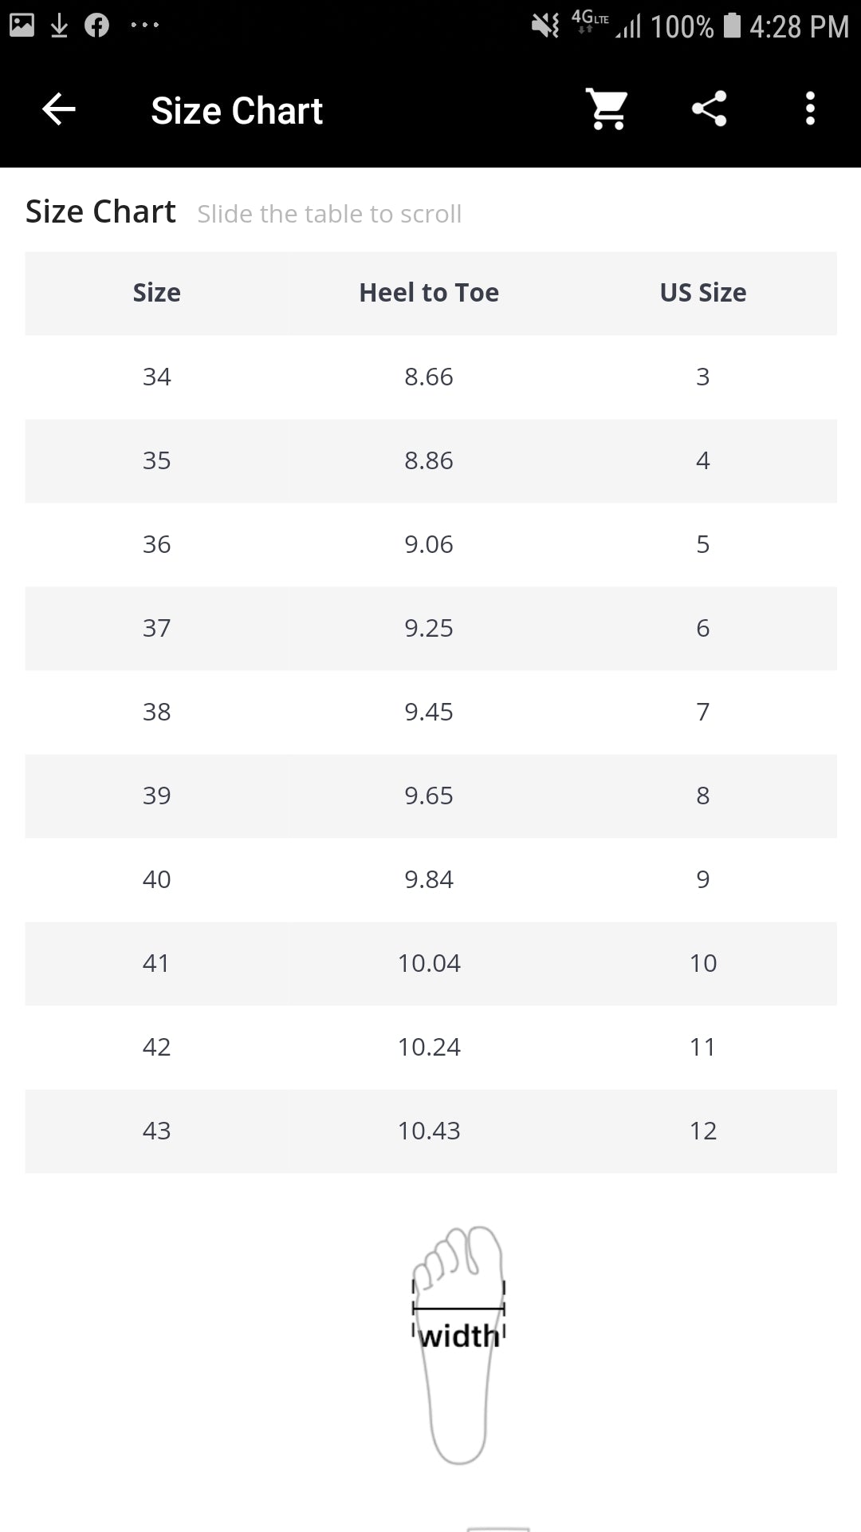Tap the share icon

(x=709, y=109)
